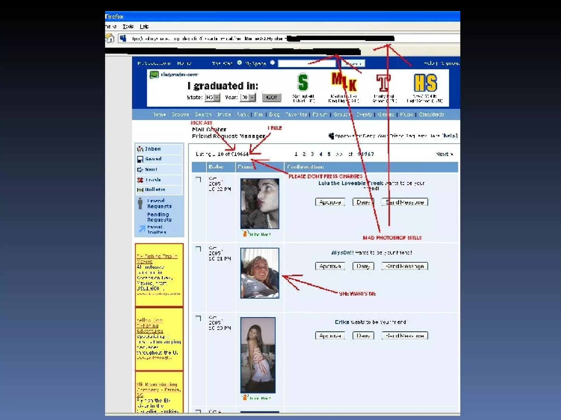561x420 pixels.
Task: Click the Firefox home toolbar icon
Action: click(110, 38)
